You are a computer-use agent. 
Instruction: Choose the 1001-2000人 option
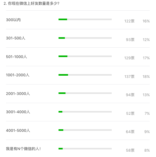coord(18,75)
